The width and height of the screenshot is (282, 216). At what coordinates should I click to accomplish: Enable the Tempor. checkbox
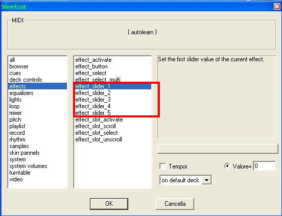pos(163,166)
